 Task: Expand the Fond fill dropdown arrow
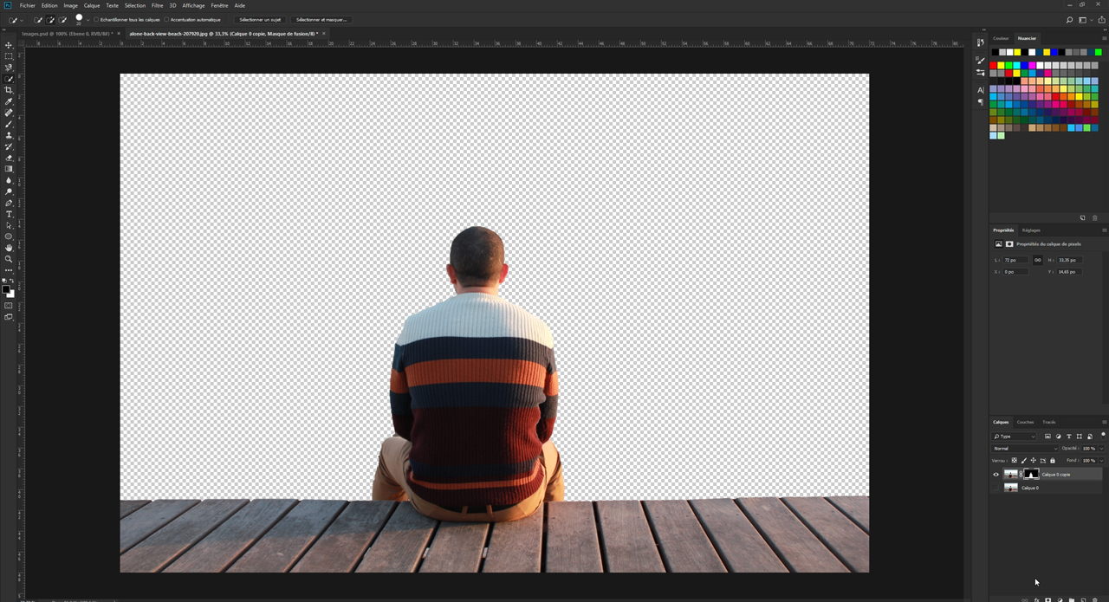pyautogui.click(x=1101, y=461)
